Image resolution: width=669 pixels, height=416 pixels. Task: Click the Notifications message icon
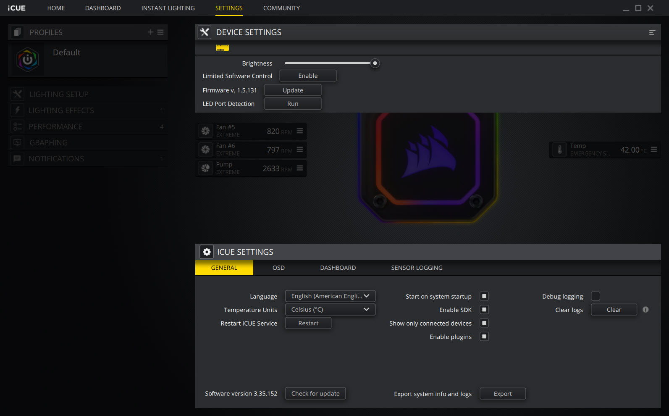pos(17,159)
